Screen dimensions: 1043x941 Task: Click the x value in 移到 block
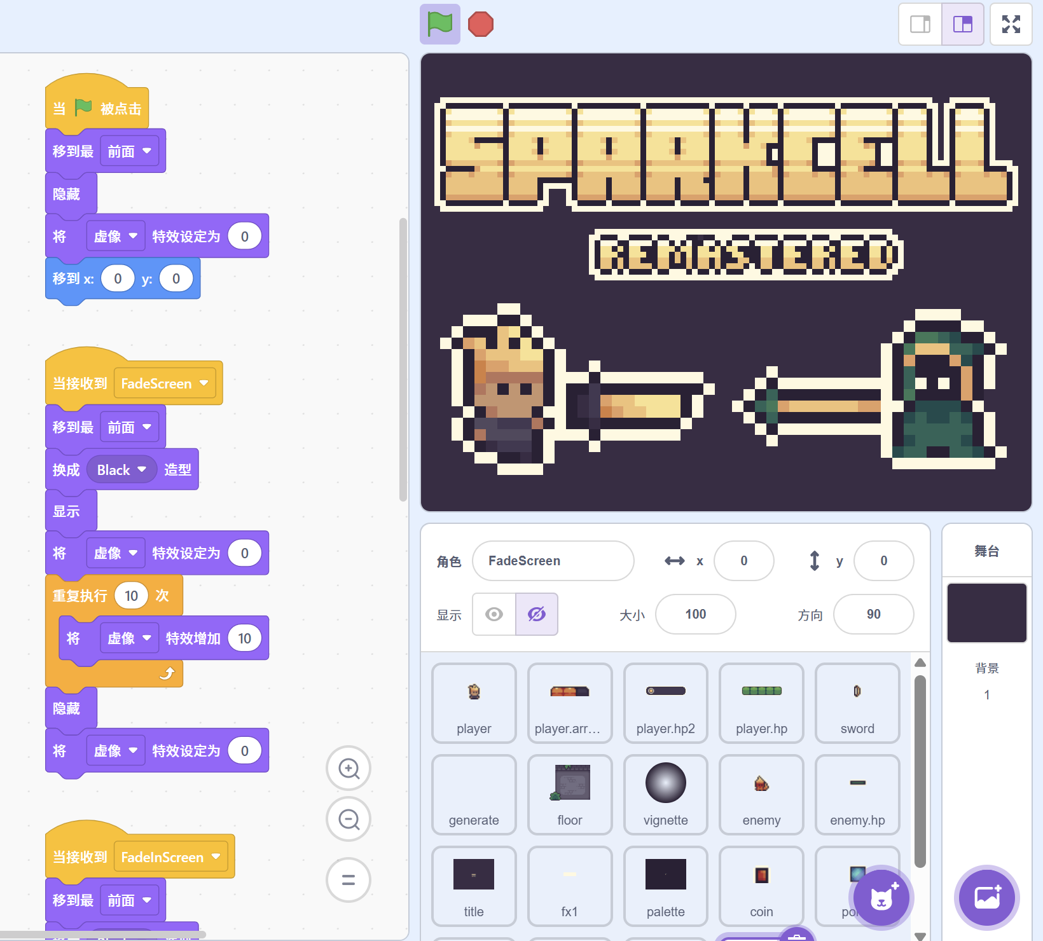coord(118,278)
